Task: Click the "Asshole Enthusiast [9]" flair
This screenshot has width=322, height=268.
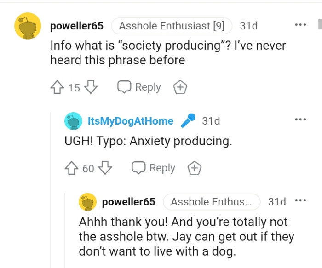Action: point(171,26)
